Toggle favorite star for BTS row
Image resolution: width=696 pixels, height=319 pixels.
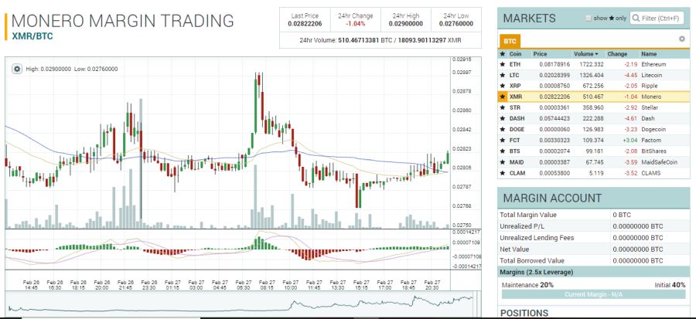click(503, 151)
